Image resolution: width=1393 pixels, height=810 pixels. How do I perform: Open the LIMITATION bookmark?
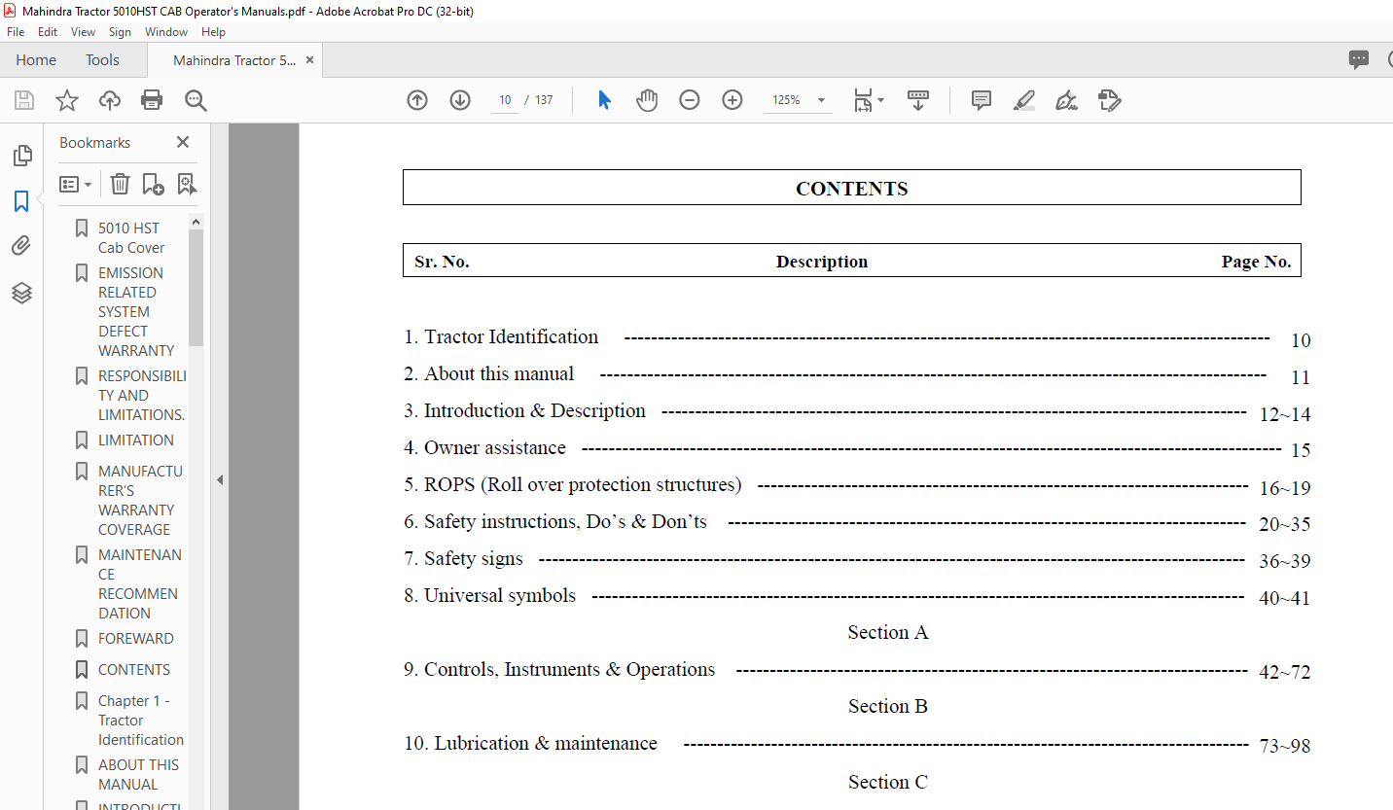click(136, 440)
